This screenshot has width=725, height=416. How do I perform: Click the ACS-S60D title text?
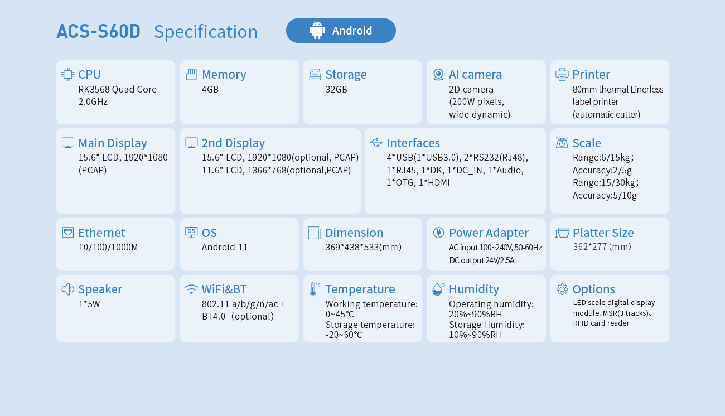pyautogui.click(x=99, y=31)
